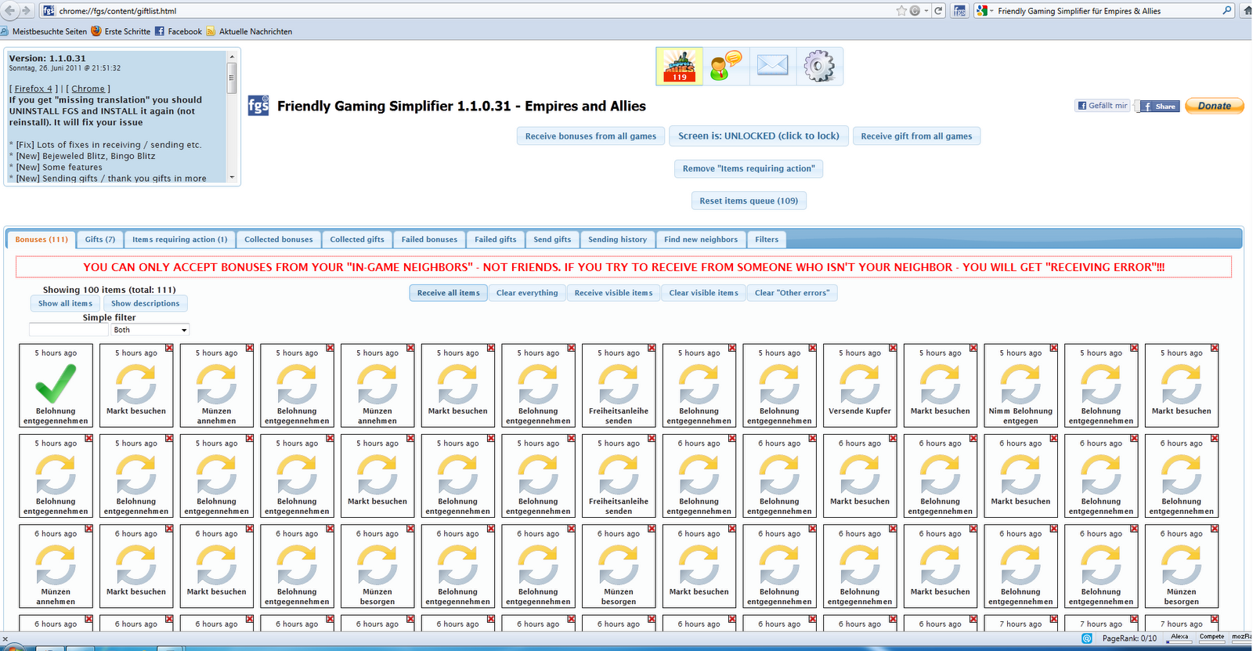
Task: Remove the Nimm Belohnung entgegen item with X
Action: click(1054, 348)
